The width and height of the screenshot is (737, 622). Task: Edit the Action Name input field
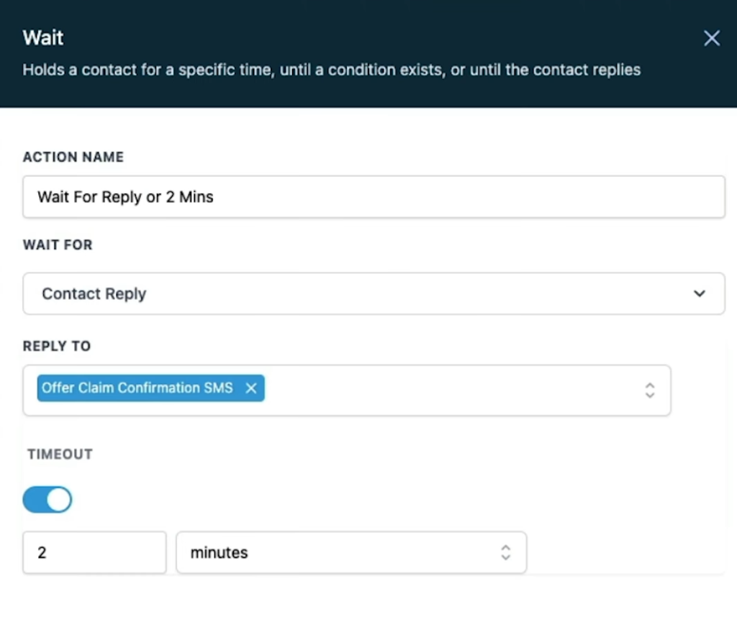(374, 197)
